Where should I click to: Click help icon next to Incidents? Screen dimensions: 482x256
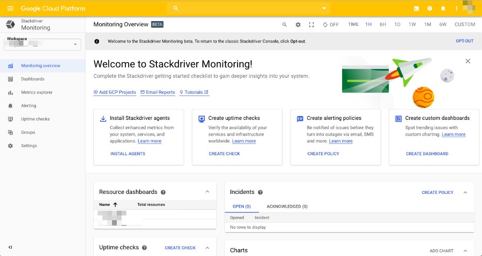point(260,192)
